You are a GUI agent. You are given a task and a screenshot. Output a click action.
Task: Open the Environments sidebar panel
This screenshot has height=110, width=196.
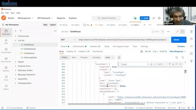(6, 51)
